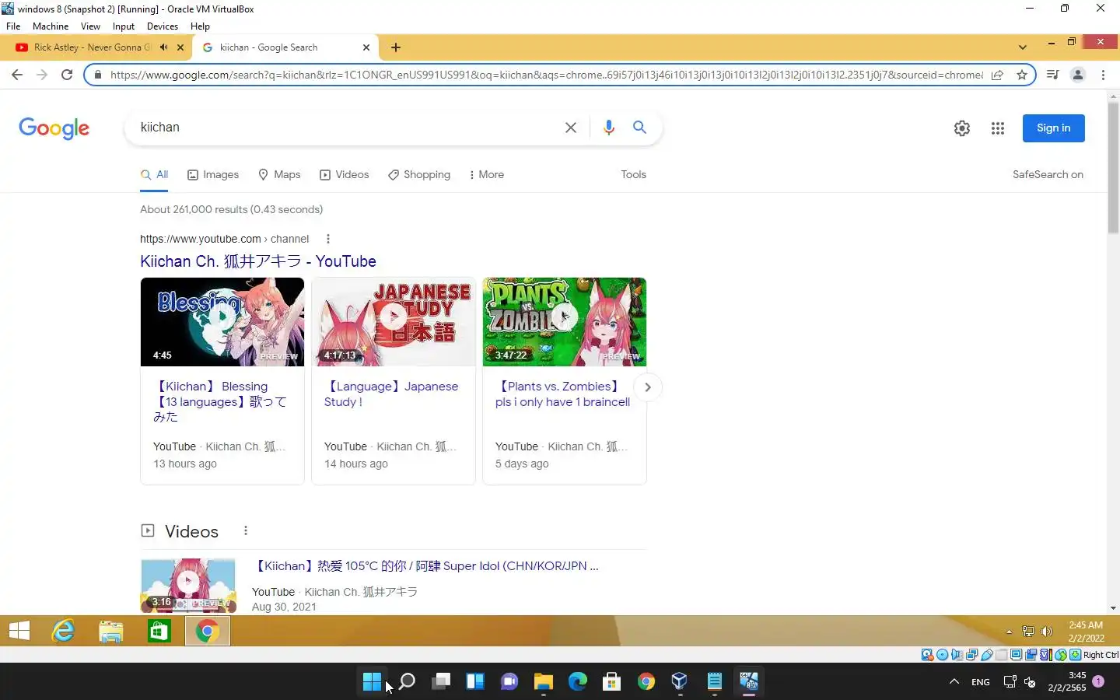Screen dimensions: 1120x700
Task: Open the VirtualBox Help menu
Action: point(200,26)
